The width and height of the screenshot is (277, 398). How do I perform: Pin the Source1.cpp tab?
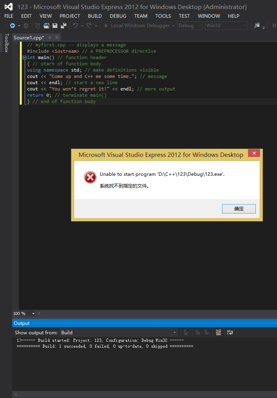tap(49, 38)
